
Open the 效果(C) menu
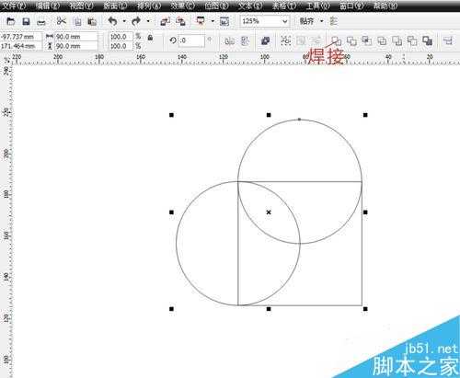click(182, 6)
